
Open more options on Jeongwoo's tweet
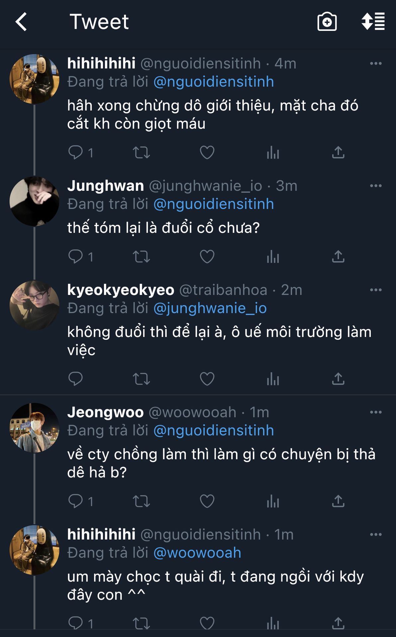click(376, 412)
